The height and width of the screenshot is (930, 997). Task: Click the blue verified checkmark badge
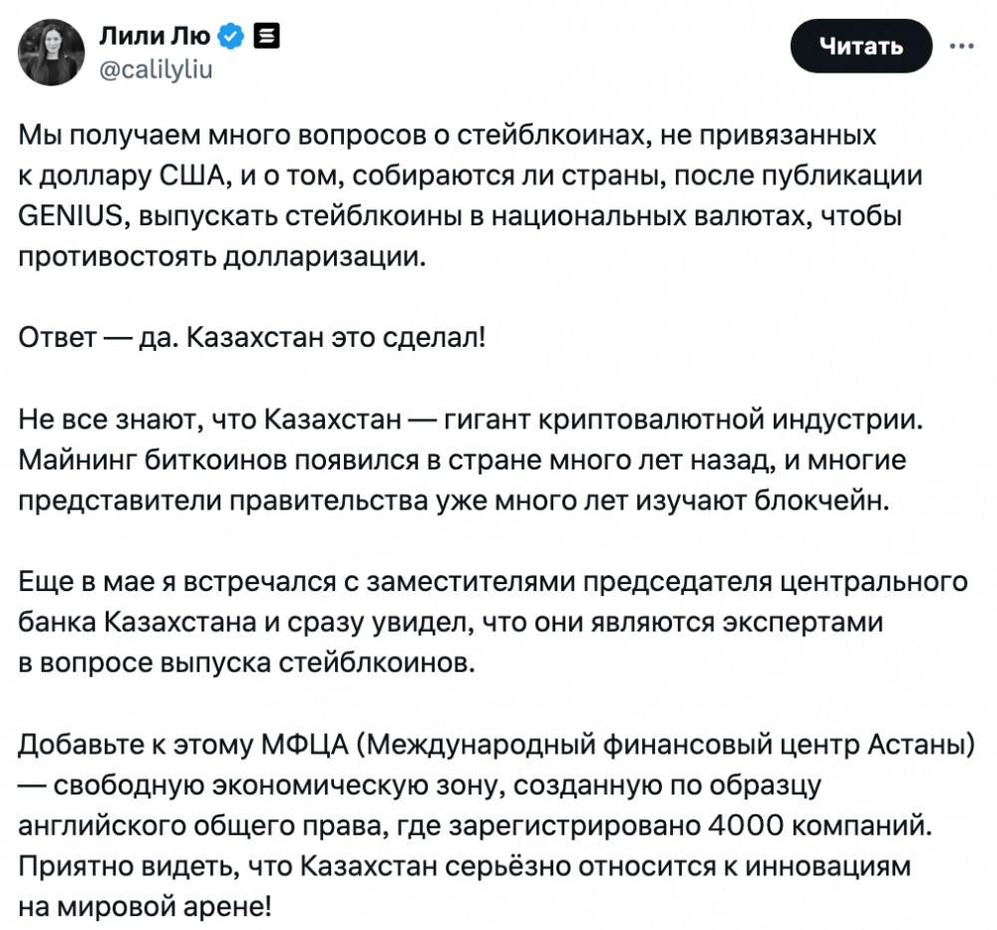231,38
